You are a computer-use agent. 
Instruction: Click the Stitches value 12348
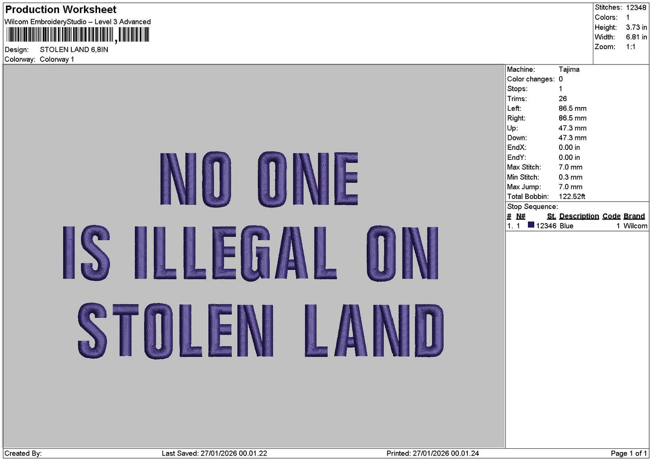point(636,8)
